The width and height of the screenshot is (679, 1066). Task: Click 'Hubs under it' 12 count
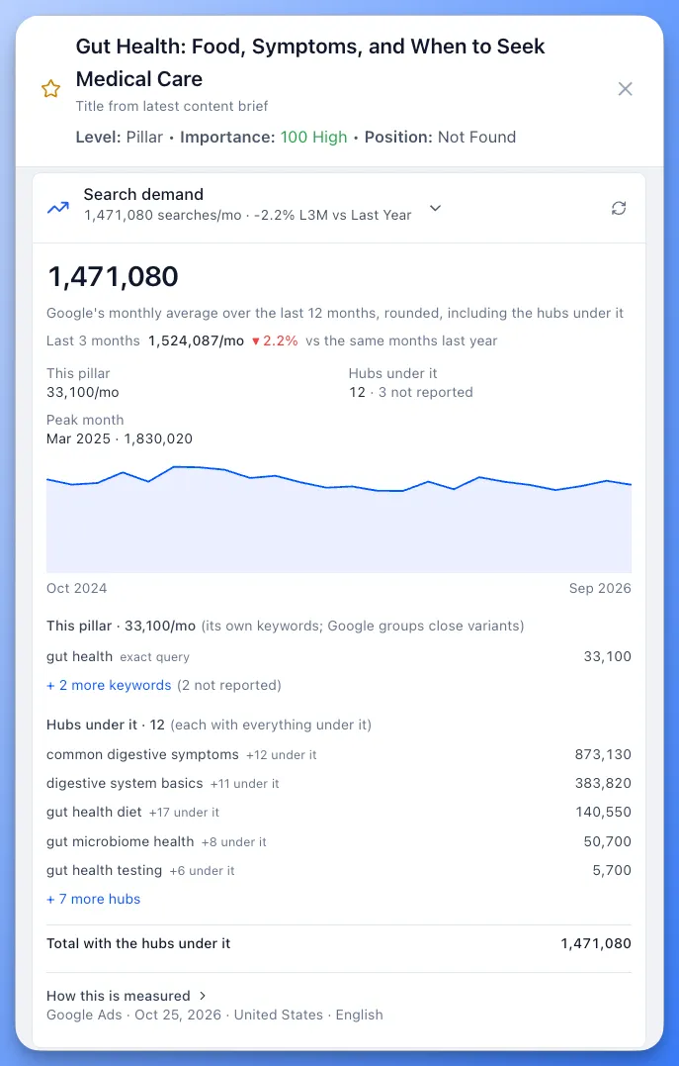pos(357,392)
